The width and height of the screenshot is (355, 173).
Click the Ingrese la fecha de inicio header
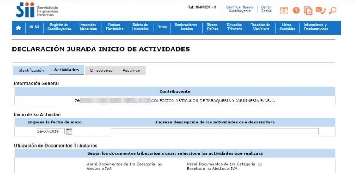[x=55, y=122]
